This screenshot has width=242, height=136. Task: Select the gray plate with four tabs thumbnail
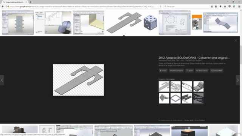pyautogui.click(x=18, y=23)
